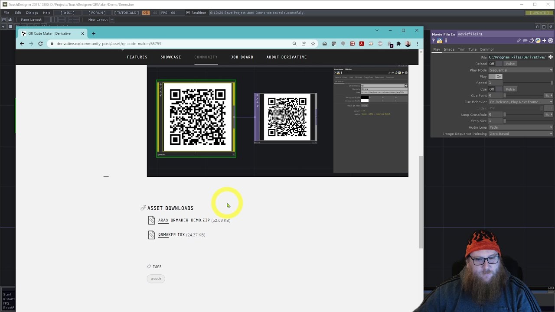The height and width of the screenshot is (312, 555).
Task: Switch to the Image parameter tab
Action: 449,49
